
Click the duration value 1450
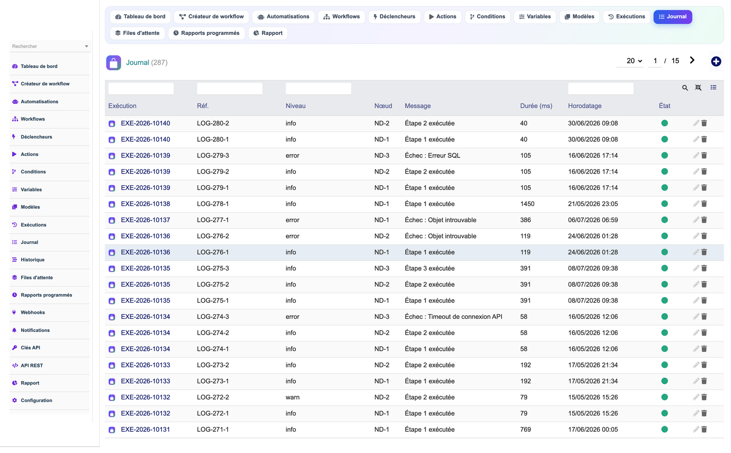[527, 203]
